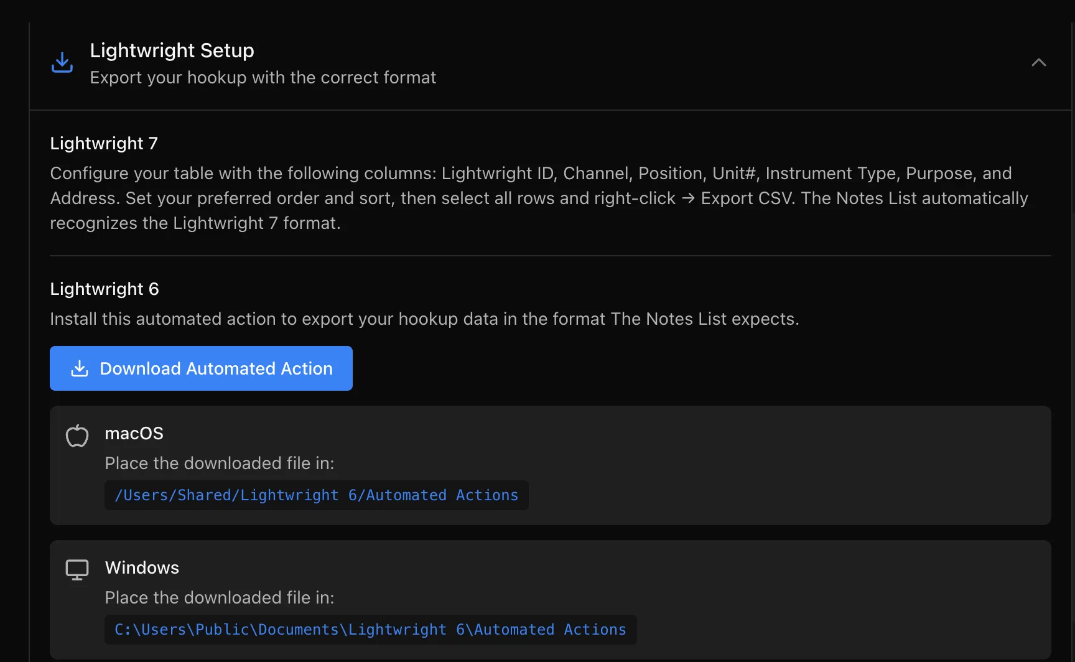
Task: Click the macOS label in instructions card
Action: coord(134,433)
